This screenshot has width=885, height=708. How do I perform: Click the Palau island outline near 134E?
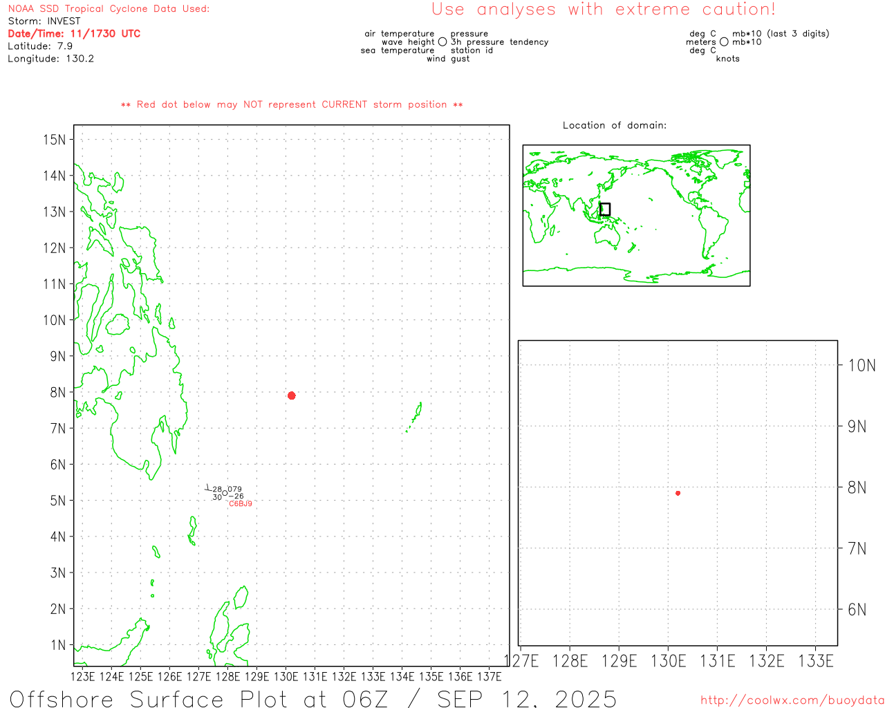coord(415,416)
